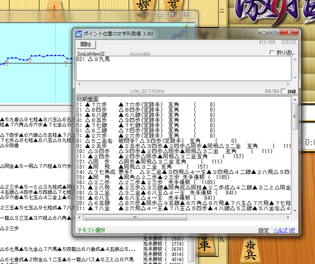315x264 pixels.
Task: Tick the 詳細 details checkbox
Action: 283,91
